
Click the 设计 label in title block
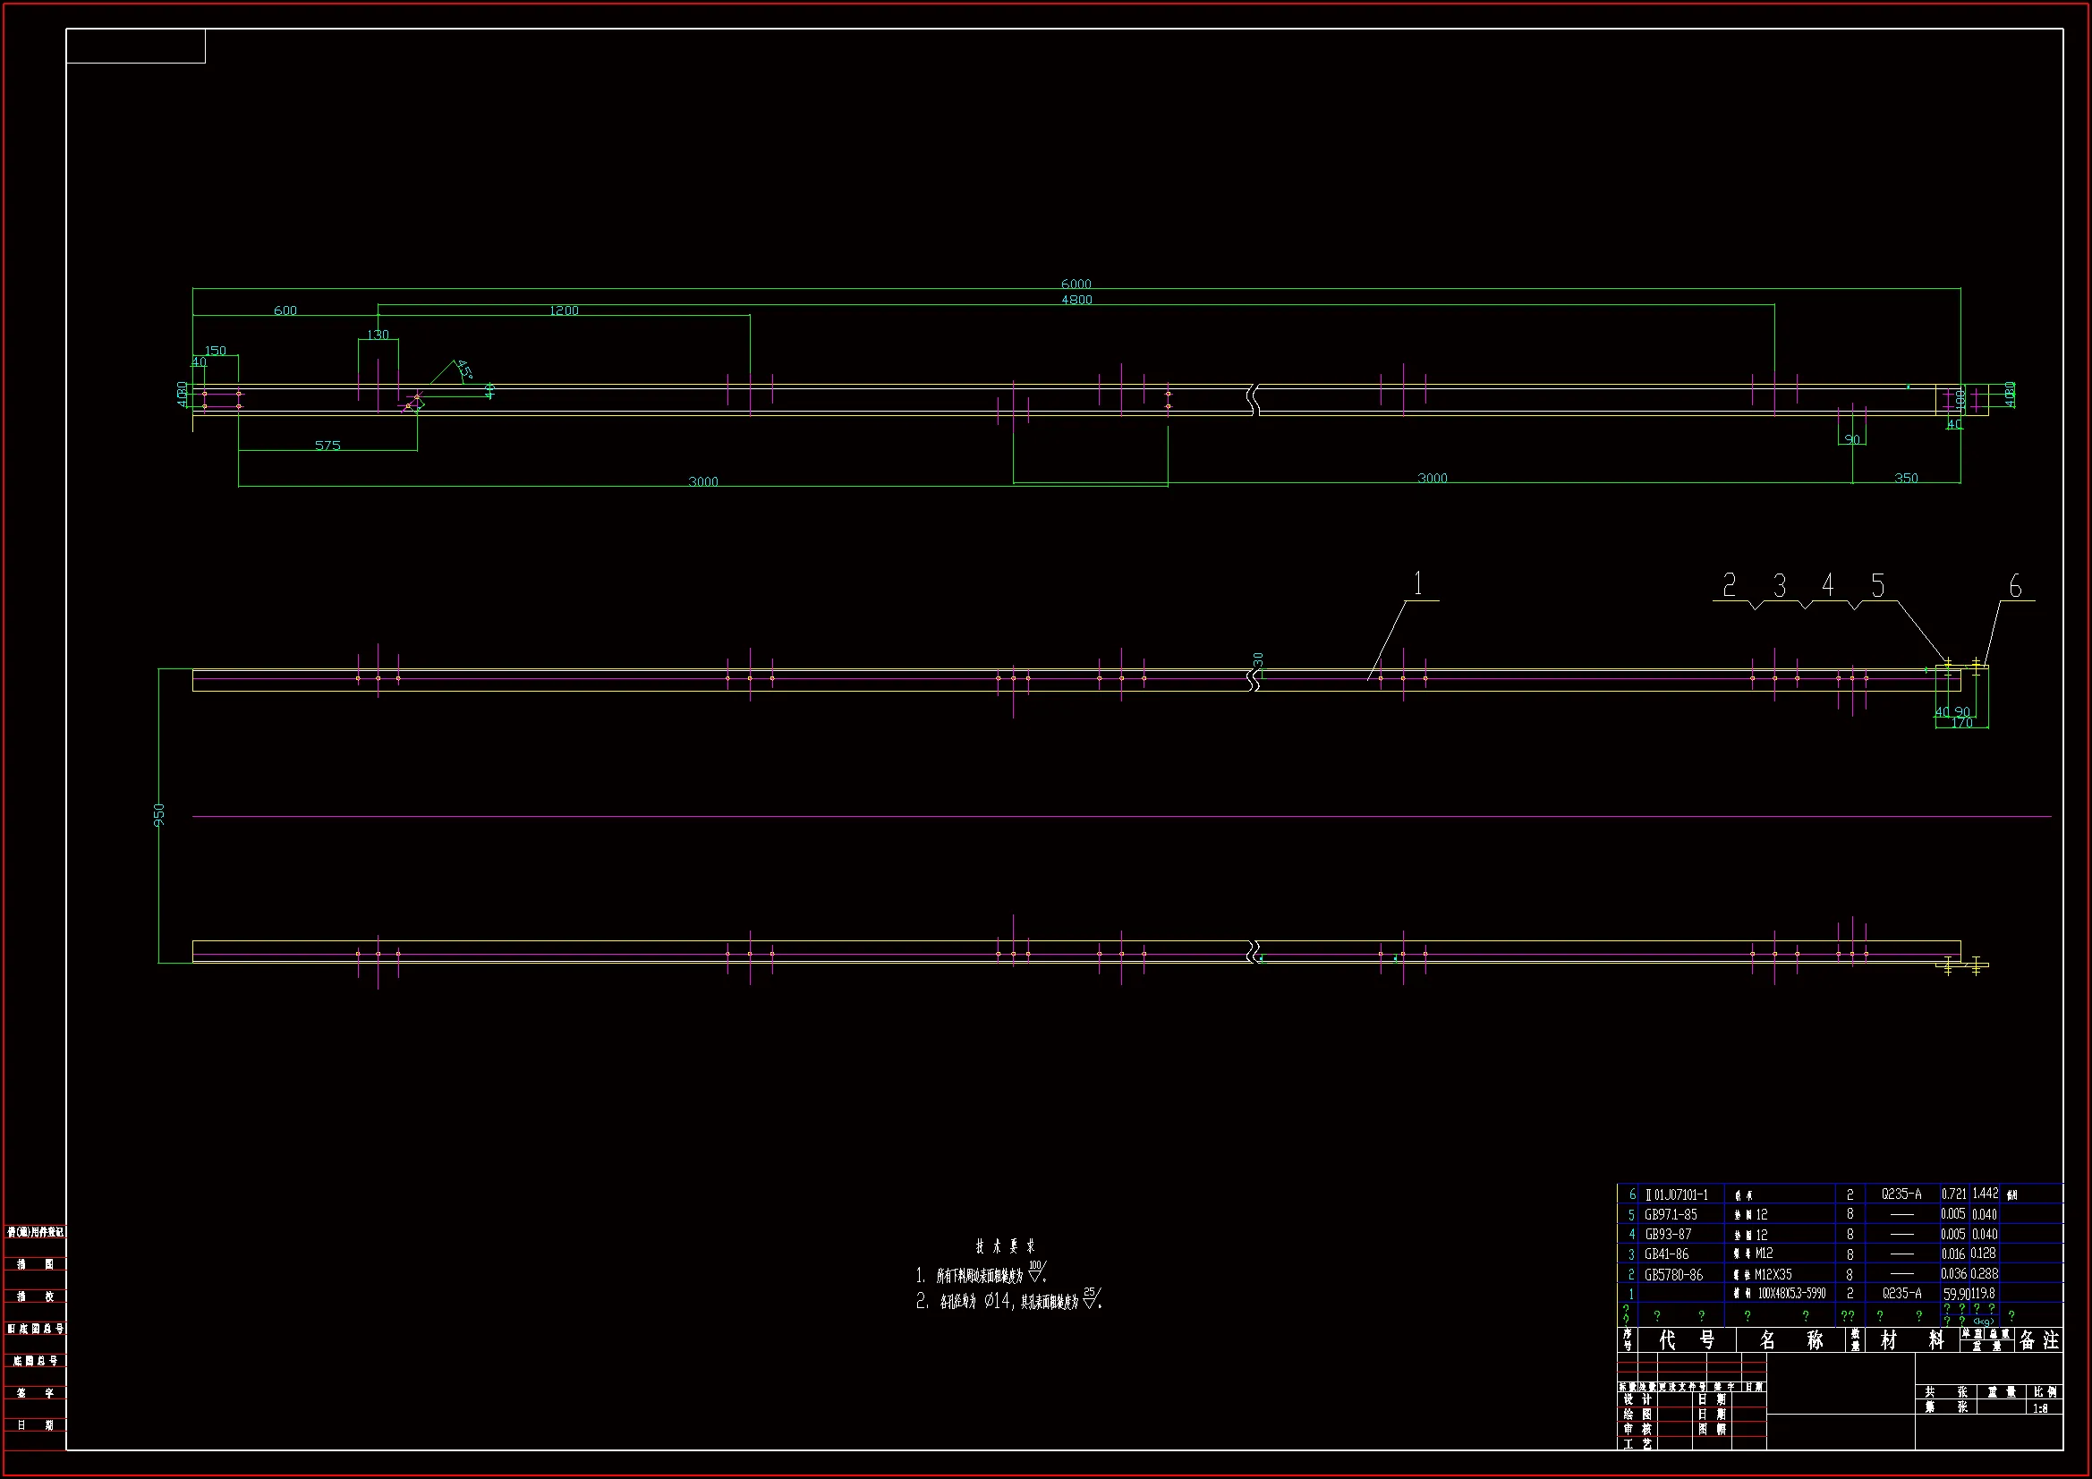click(1637, 1399)
